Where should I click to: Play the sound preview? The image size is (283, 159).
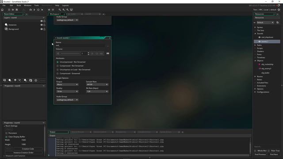point(92,53)
